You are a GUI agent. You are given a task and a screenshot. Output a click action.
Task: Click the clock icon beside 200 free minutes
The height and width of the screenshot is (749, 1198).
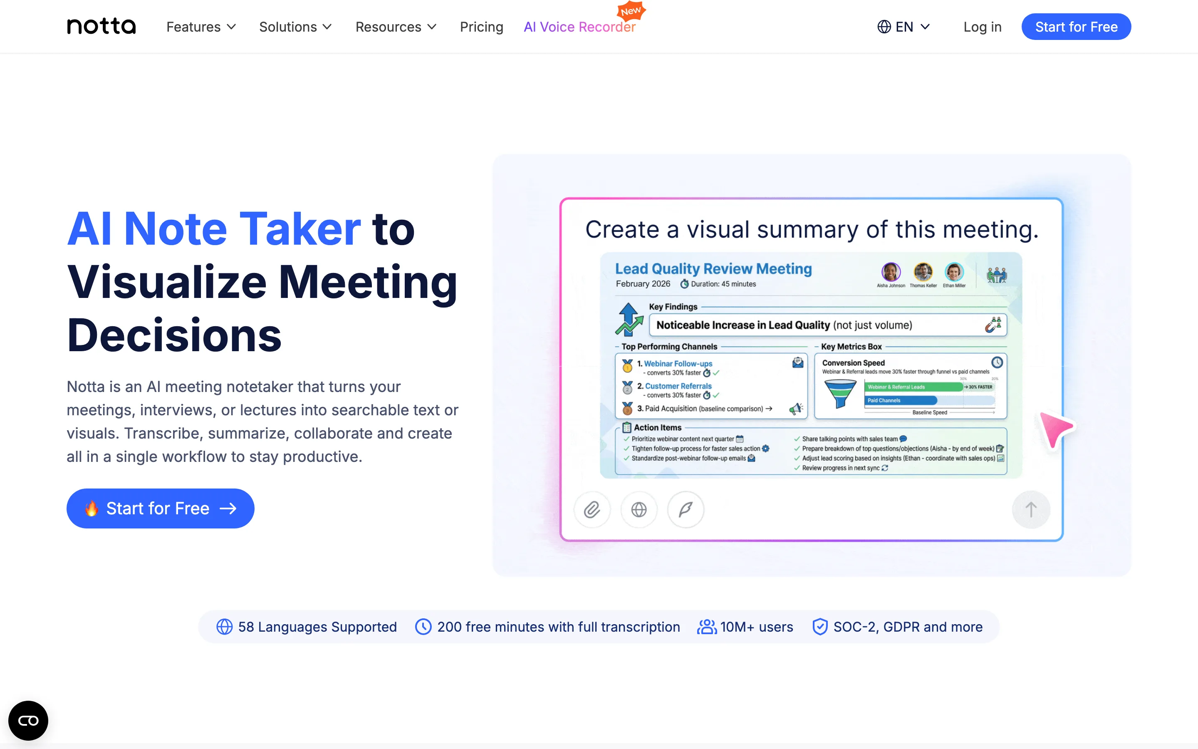click(423, 627)
